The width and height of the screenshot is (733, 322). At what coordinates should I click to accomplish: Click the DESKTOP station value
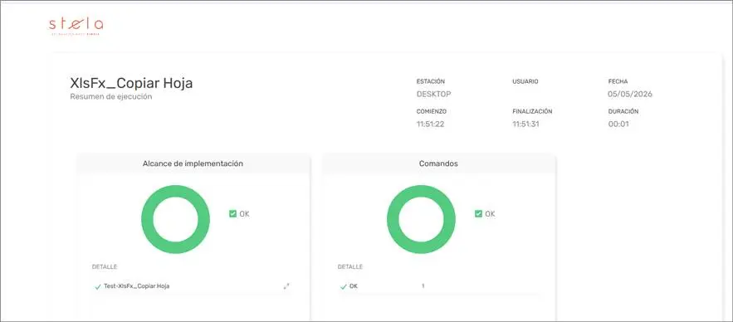434,94
